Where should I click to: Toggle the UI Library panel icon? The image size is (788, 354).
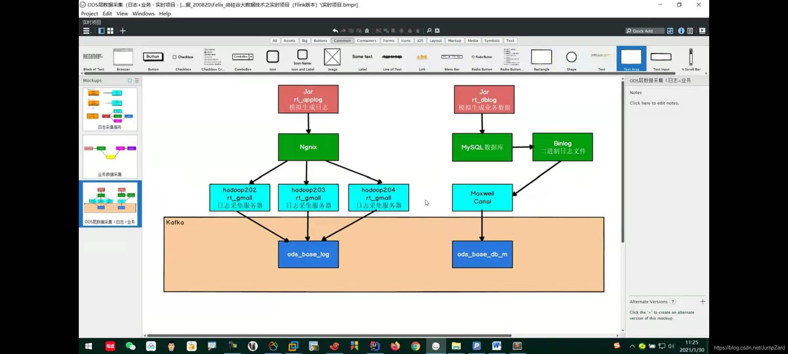tap(670, 31)
